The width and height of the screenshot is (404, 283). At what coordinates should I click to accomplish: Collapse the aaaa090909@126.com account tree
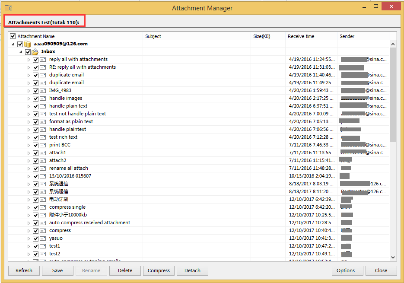coord(13,44)
